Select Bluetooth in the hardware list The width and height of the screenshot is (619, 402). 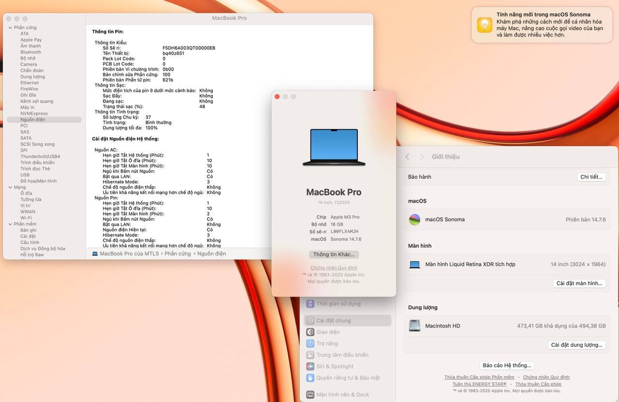[x=30, y=52]
